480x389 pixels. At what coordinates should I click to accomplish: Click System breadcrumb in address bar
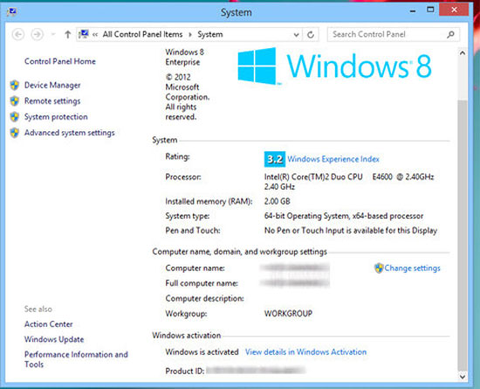pyautogui.click(x=210, y=34)
